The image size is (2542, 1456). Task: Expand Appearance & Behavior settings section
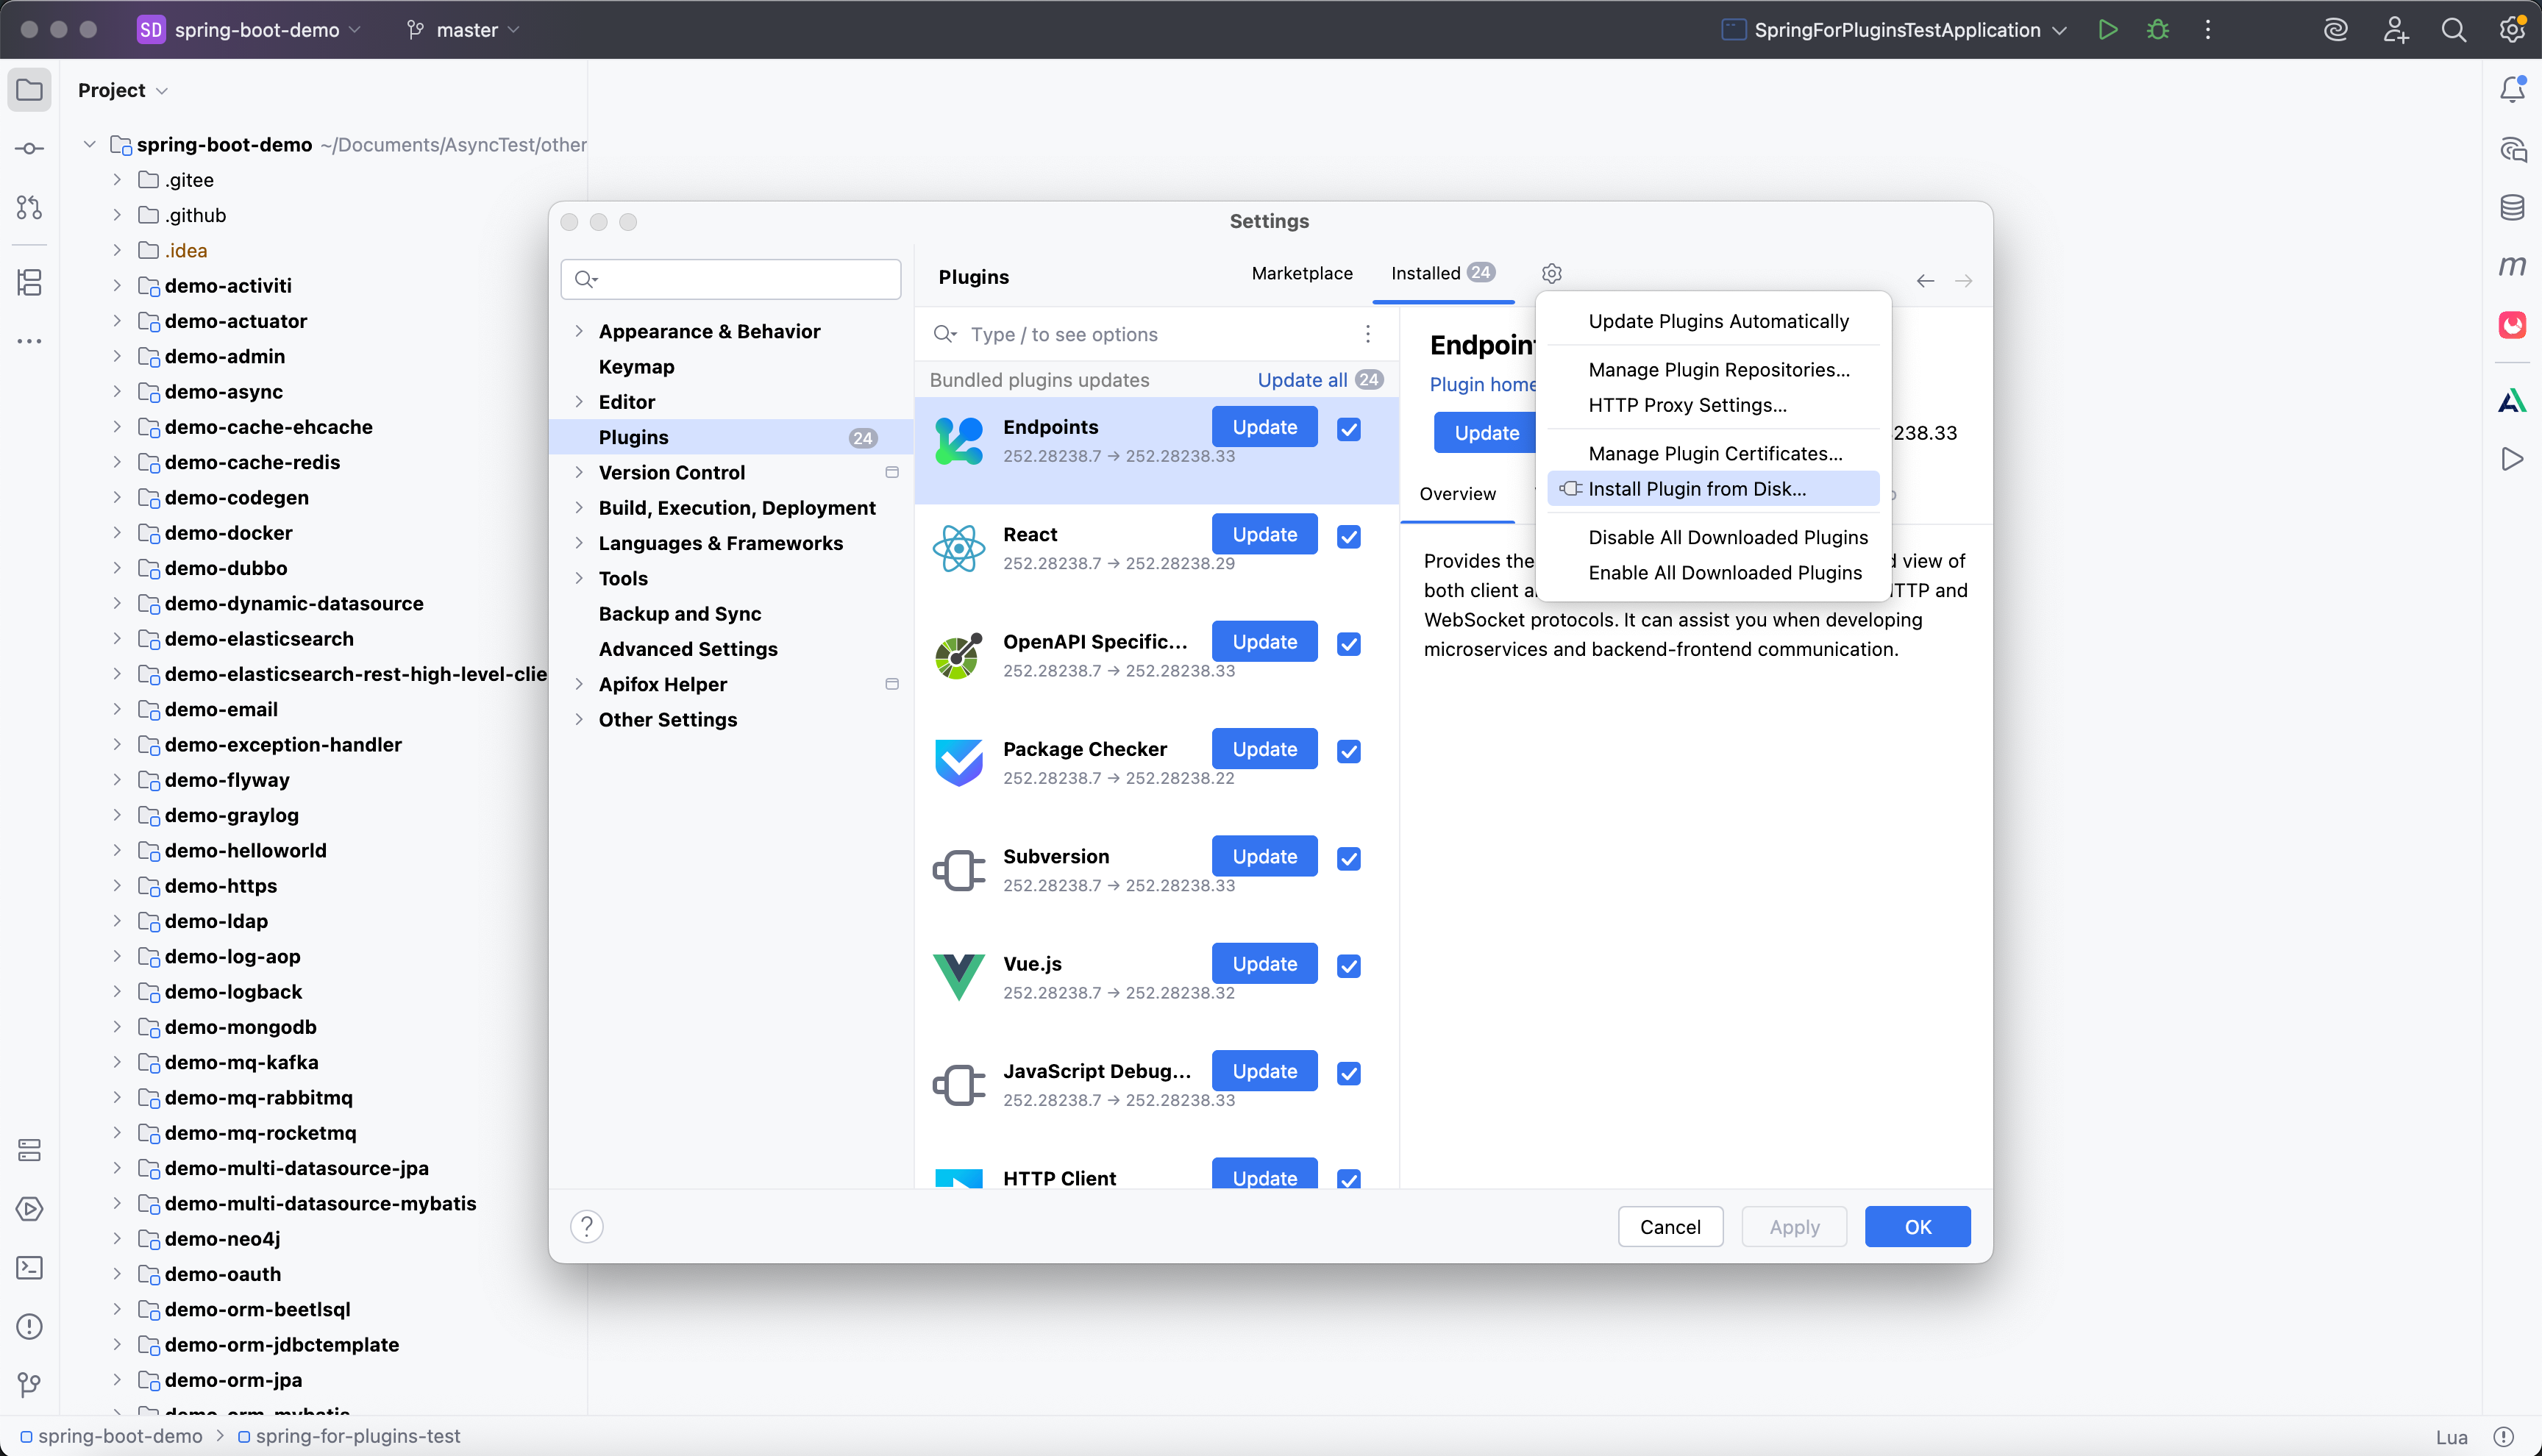click(x=579, y=331)
